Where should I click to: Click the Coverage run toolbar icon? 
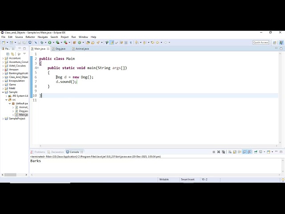[x=57, y=43]
